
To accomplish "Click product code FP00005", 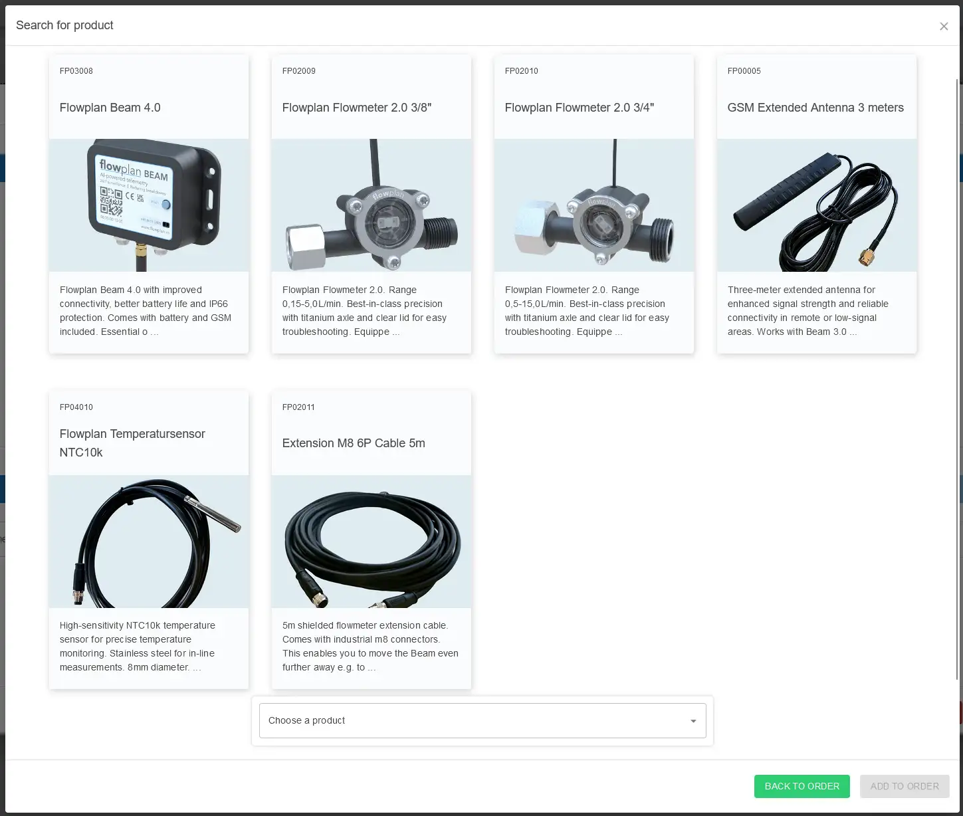I will (744, 71).
